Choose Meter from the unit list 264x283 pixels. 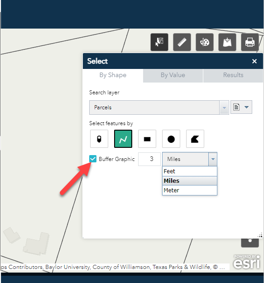[x=190, y=190]
